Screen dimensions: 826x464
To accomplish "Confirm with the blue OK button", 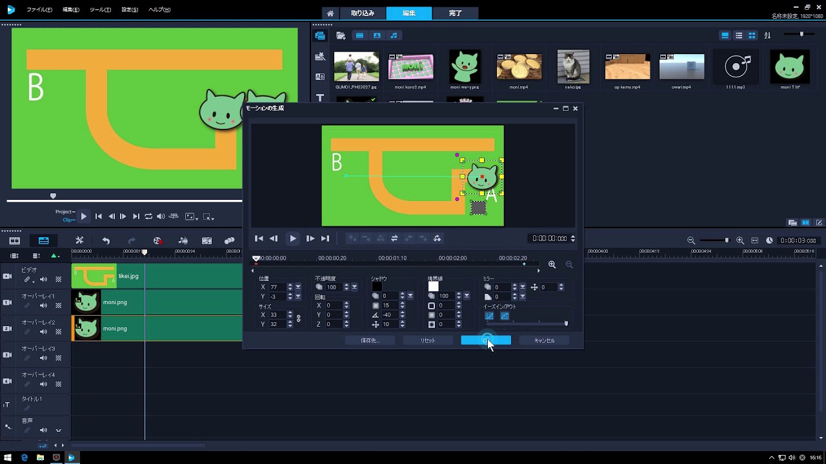I will point(486,340).
